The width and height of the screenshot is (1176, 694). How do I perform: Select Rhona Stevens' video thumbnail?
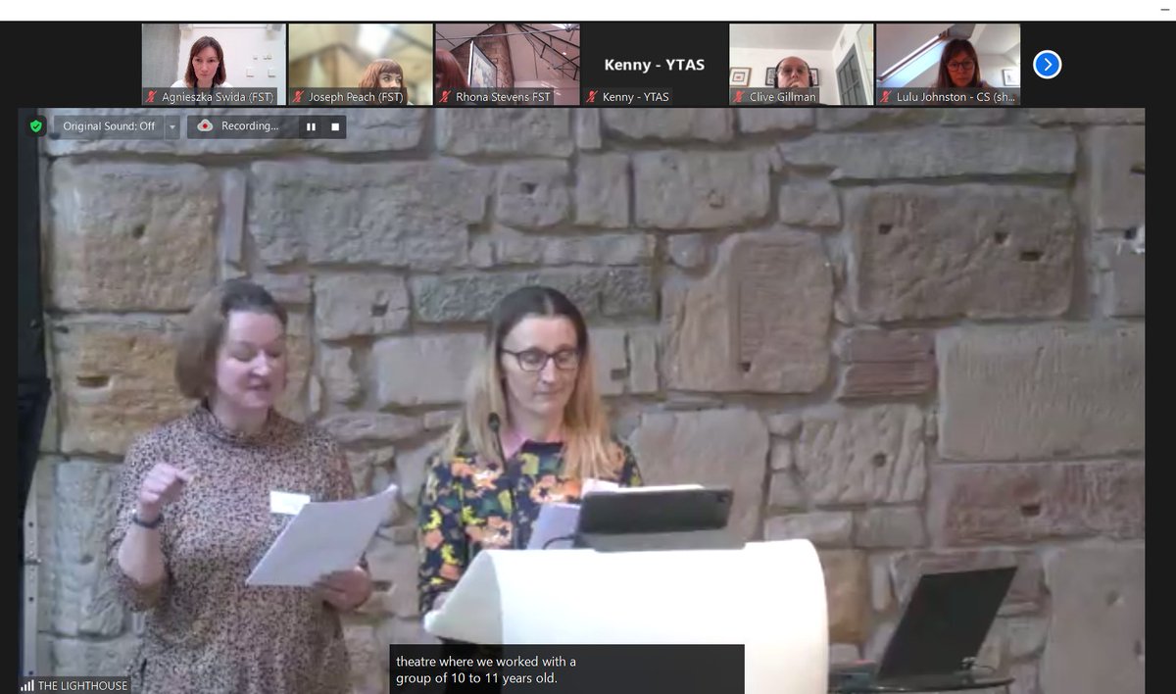pyautogui.click(x=508, y=65)
